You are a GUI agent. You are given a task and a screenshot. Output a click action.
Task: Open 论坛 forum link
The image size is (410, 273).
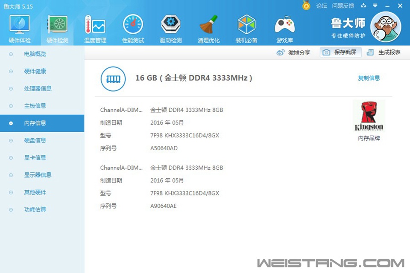(321, 6)
